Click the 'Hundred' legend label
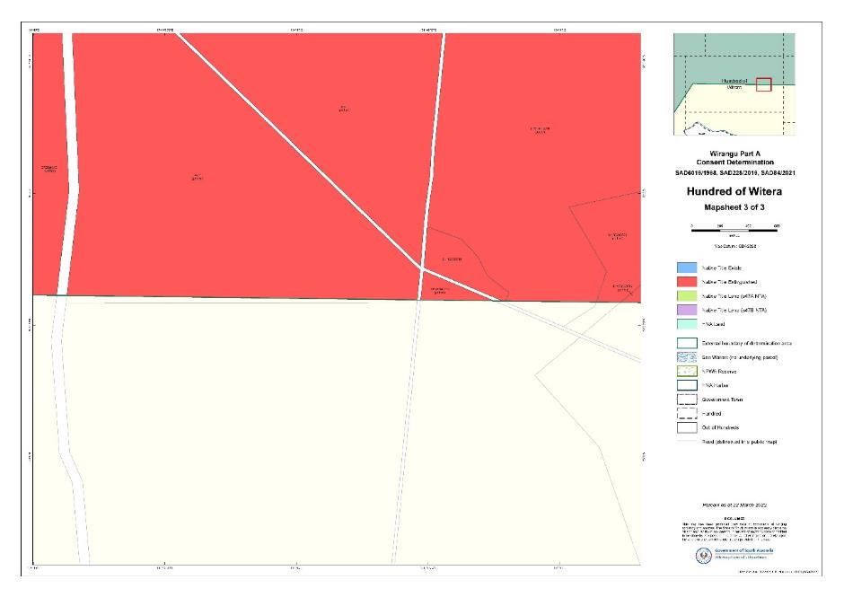The width and height of the screenshot is (844, 597). coord(712,414)
